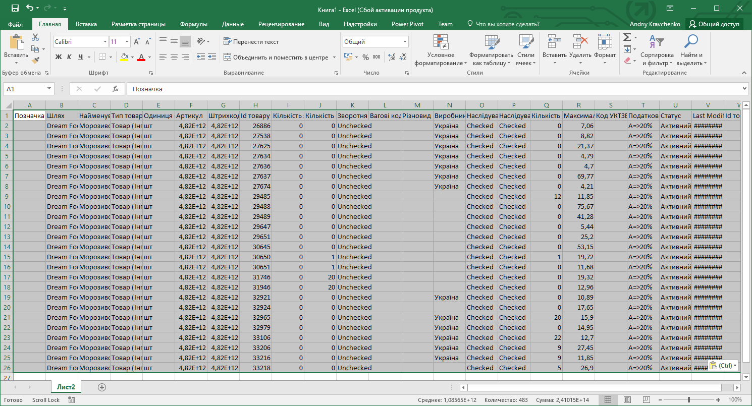The height and width of the screenshot is (406, 752).
Task: Click the Cut scissors icon
Action: (x=35, y=37)
